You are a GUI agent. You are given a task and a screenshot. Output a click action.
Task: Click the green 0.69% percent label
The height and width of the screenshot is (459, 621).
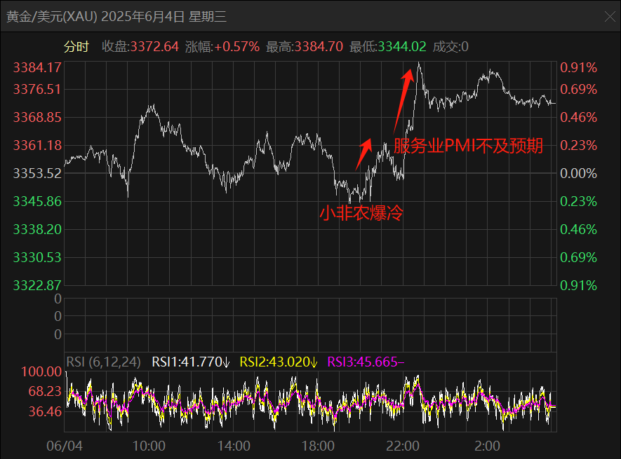(578, 258)
